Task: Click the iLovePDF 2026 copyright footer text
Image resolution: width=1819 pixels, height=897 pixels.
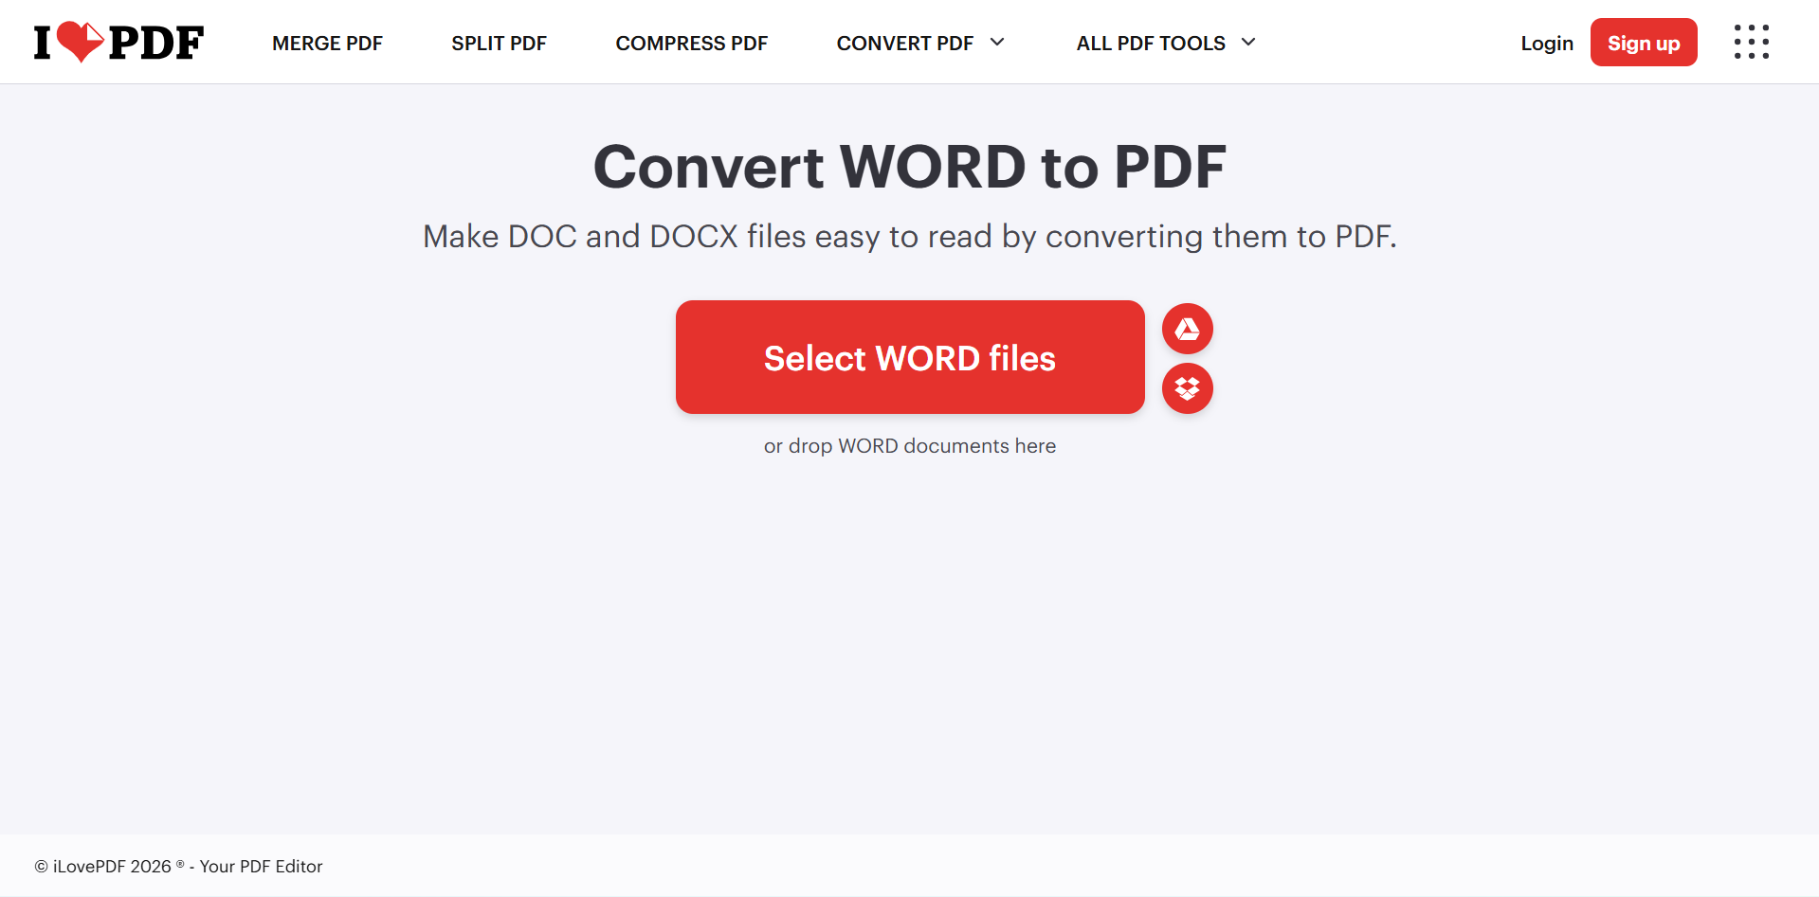Action: click(x=178, y=867)
